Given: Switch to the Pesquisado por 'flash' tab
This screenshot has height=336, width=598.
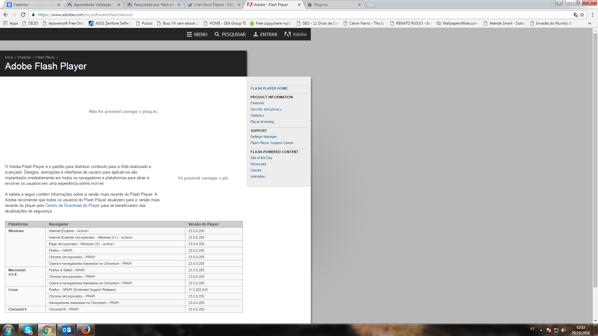Looking at the screenshot, I should pos(154,5).
